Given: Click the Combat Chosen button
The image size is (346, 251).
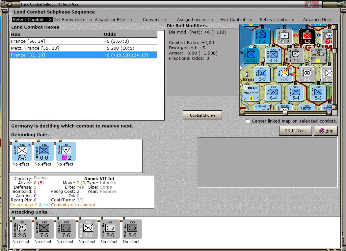Looking at the screenshot, I should point(202,115).
